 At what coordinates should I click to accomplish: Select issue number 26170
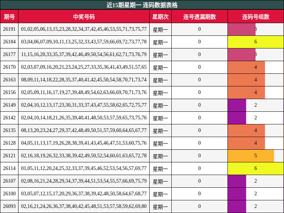point(9,67)
